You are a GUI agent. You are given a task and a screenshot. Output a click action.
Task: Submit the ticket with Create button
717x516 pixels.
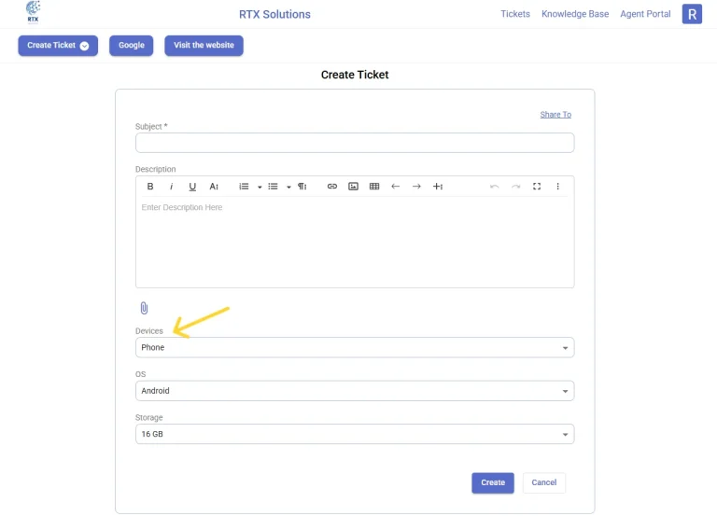(493, 482)
